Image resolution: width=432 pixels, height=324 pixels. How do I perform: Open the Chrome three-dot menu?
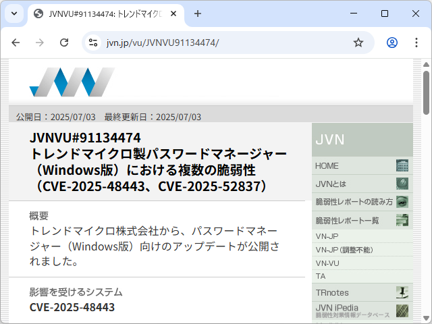(x=416, y=43)
